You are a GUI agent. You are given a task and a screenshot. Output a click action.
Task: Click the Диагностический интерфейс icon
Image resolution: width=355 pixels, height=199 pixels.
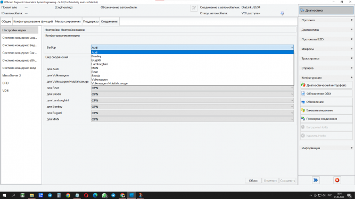303,85
